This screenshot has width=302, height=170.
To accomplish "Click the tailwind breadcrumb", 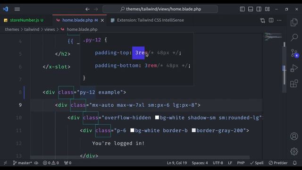I will click(32, 29).
